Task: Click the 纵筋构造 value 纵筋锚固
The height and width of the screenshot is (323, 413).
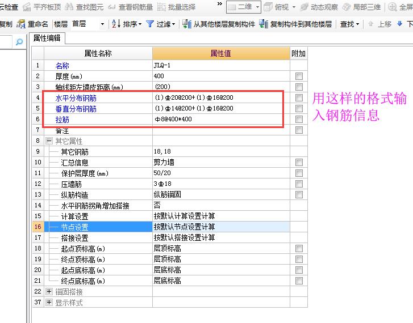Action: point(221,195)
